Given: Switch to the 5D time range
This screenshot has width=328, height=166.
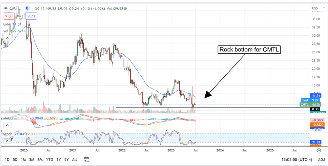Looking at the screenshot, I should tap(15, 160).
